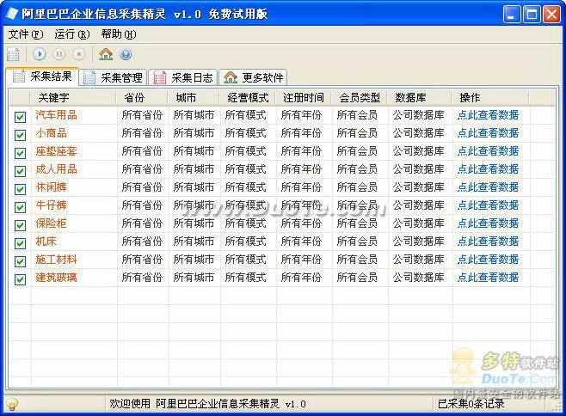Click 所有省份 in the 汽车用品 row
The height and width of the screenshot is (416, 566).
click(142, 115)
